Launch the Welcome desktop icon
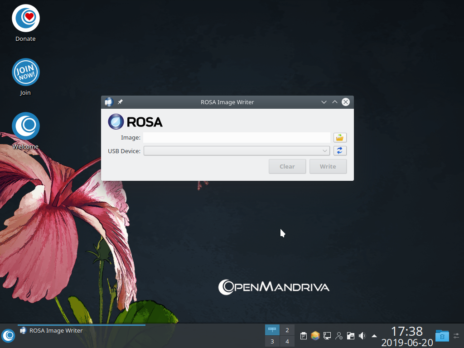This screenshot has width=464, height=348. click(x=25, y=126)
